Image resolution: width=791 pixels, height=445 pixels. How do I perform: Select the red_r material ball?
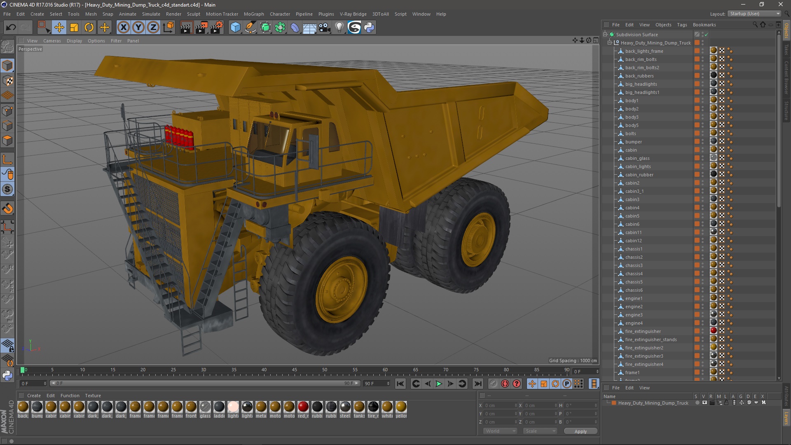(303, 407)
